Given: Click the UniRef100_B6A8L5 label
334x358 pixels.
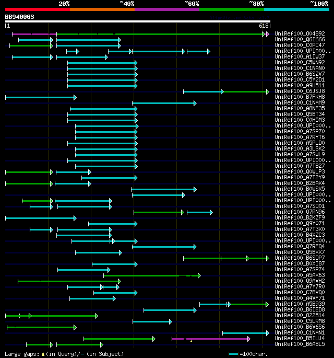Looking at the screenshot, I should pyautogui.click(x=300, y=344).
